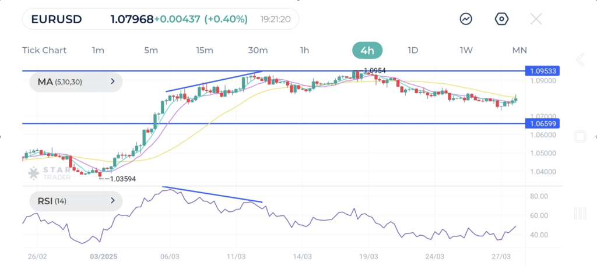This screenshot has width=597, height=273.
Task: Click the EURUSD symbol name
Action: pyautogui.click(x=57, y=19)
